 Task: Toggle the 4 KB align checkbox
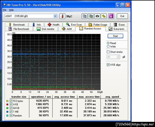tap(108, 65)
